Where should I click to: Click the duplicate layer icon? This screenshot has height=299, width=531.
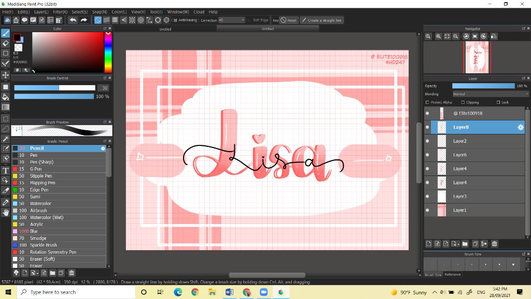475,244
